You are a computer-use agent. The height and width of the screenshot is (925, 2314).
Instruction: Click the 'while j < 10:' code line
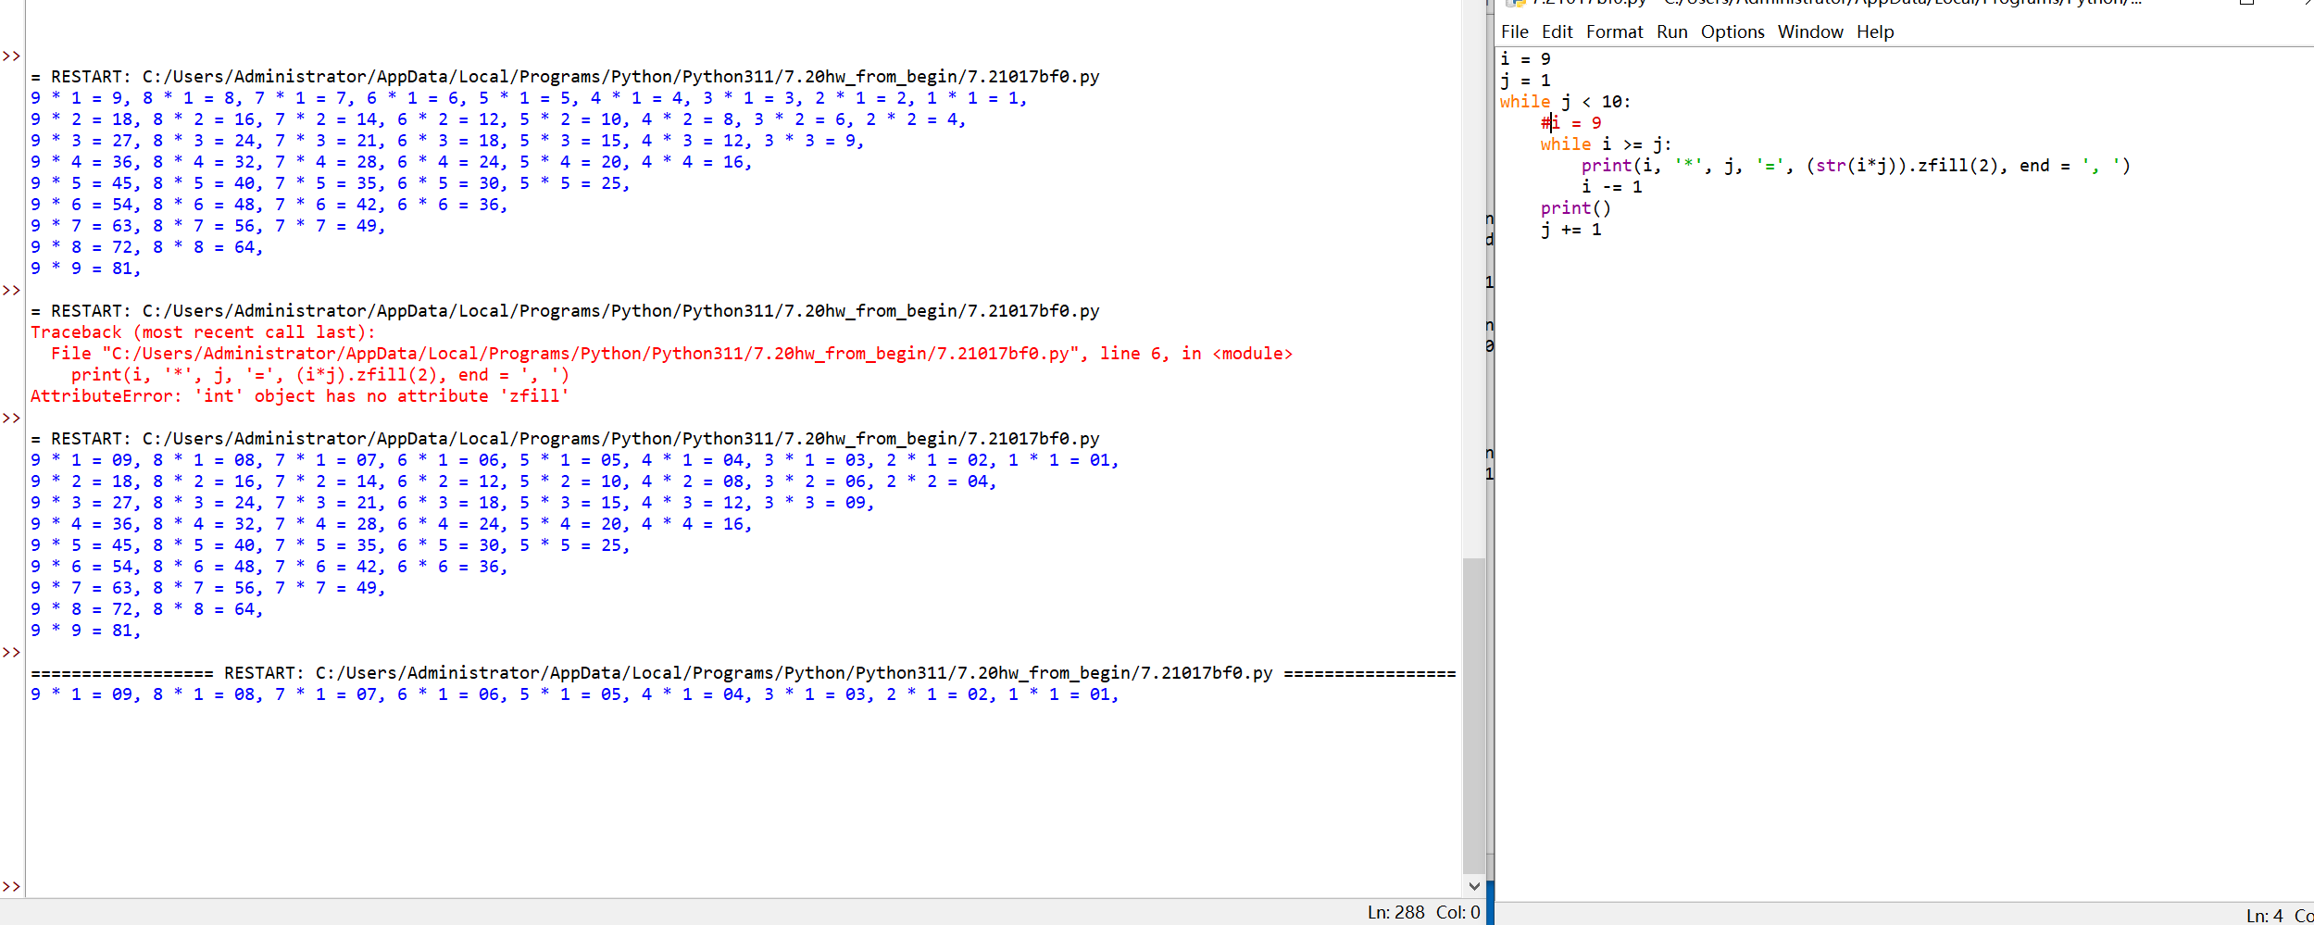pyautogui.click(x=1566, y=102)
